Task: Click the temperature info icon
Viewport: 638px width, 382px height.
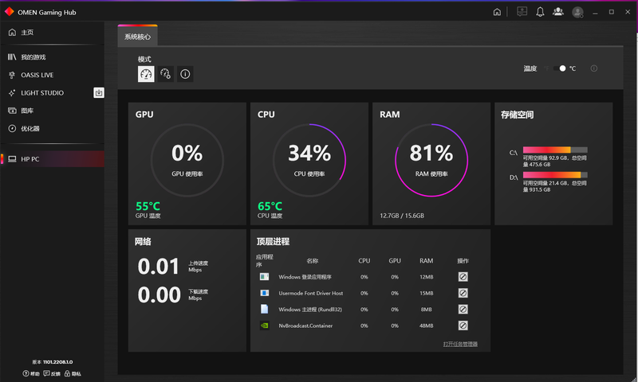Action: [593, 68]
